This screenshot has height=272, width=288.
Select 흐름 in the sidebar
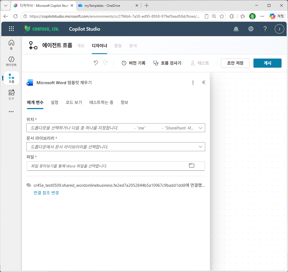click(x=11, y=78)
